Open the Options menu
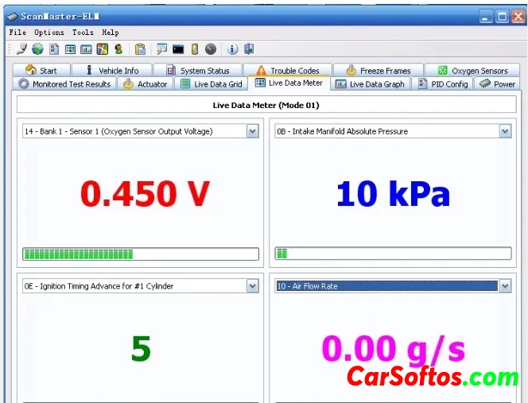The height and width of the screenshot is (403, 528). pos(49,33)
